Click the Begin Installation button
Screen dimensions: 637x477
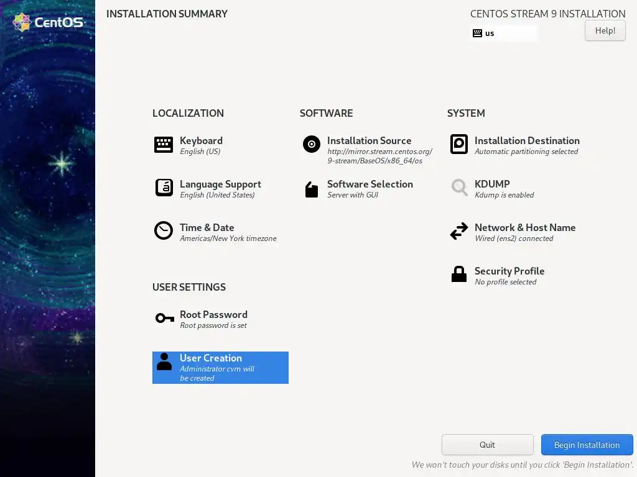click(587, 445)
